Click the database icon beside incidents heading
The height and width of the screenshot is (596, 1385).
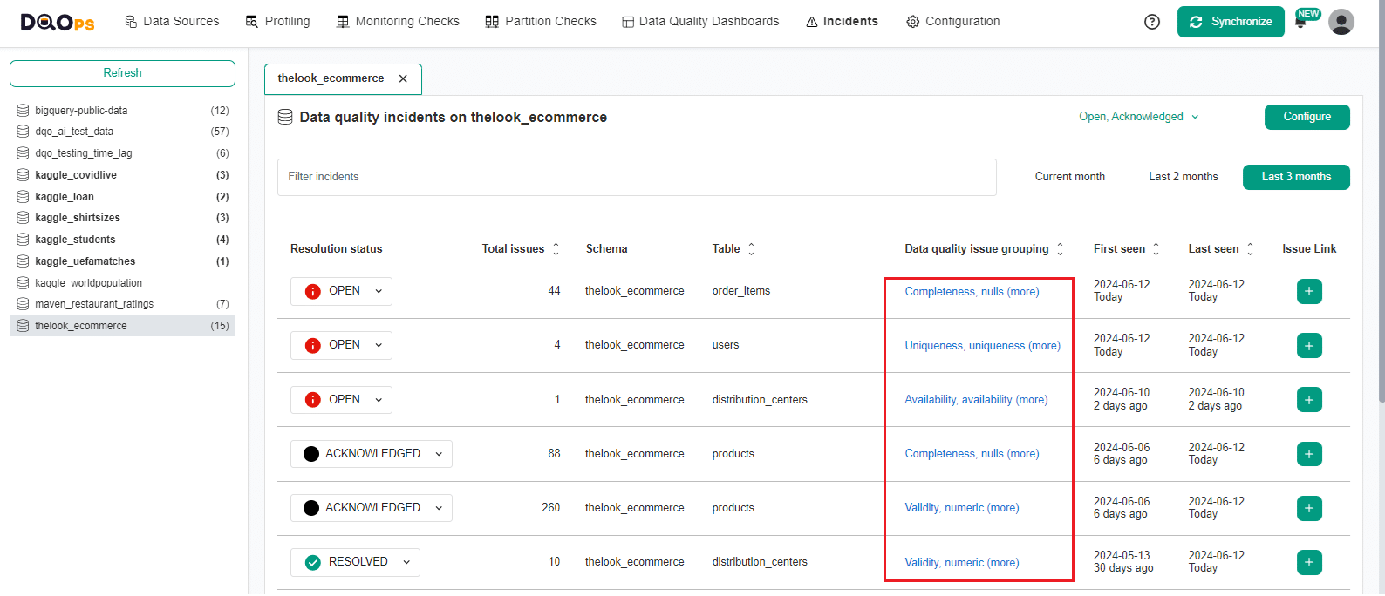click(x=285, y=117)
